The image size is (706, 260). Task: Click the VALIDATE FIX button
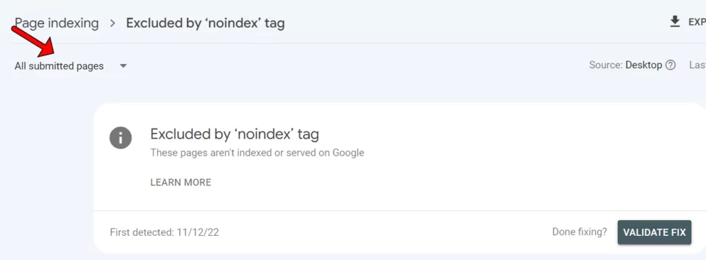coord(654,232)
